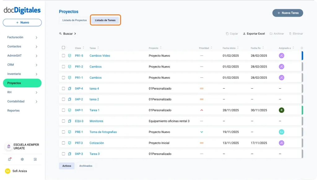
Task: Click the Exportar Excel icon
Action: [245, 33]
